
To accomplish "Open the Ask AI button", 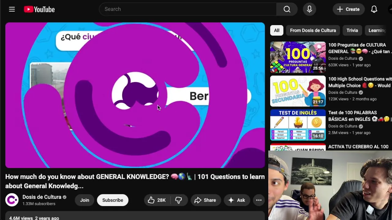I will (237, 200).
